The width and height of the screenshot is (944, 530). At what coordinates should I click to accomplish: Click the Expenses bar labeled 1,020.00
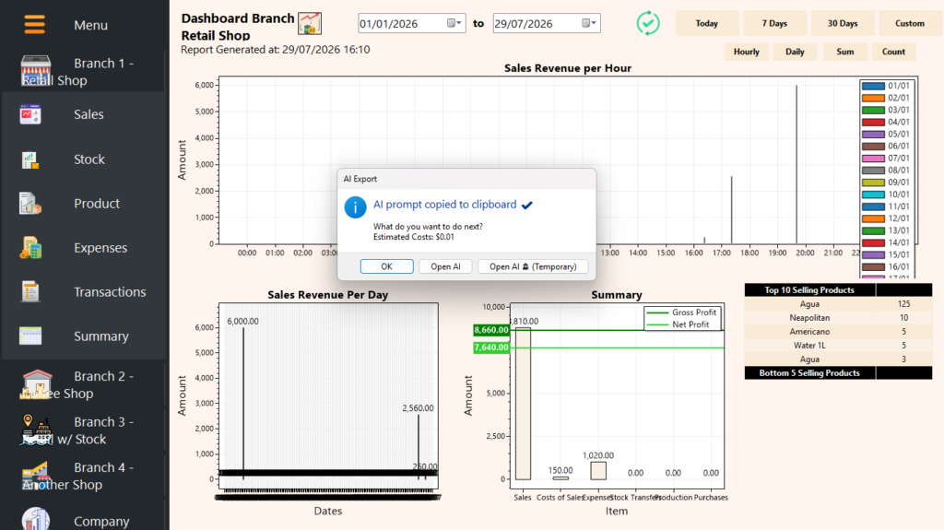[x=598, y=470]
